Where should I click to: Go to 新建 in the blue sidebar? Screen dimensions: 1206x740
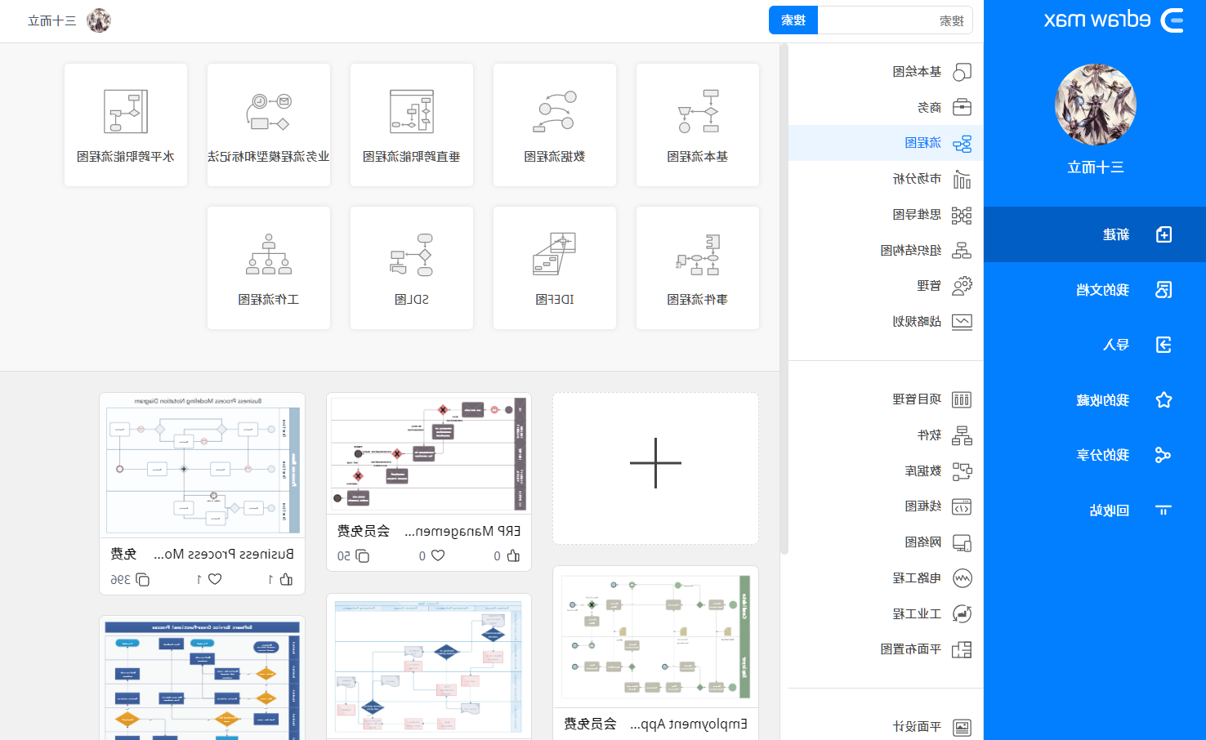click(x=1095, y=234)
